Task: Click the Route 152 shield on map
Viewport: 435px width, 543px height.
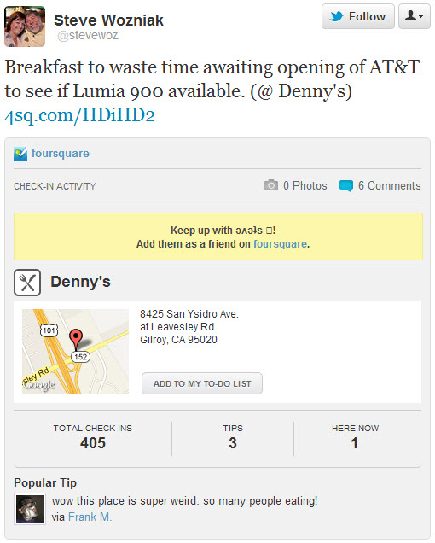Action: (x=81, y=357)
